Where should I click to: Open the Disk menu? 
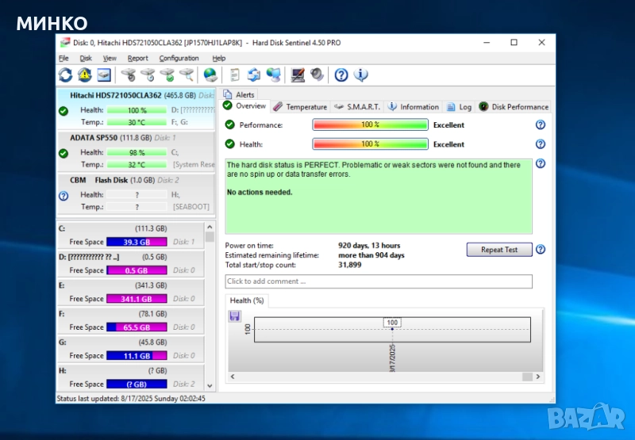pos(86,58)
